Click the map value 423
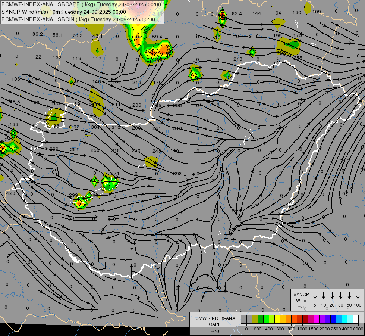This screenshot has width=365, height=336. (x=10, y=193)
